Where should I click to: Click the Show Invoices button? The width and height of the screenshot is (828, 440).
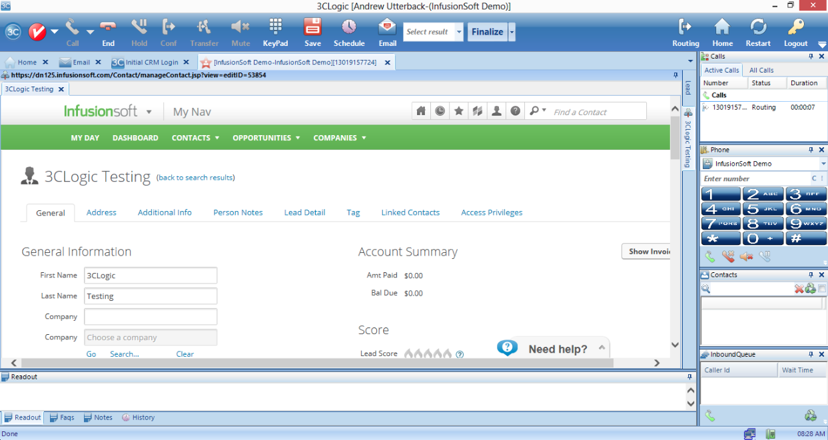pyautogui.click(x=646, y=251)
